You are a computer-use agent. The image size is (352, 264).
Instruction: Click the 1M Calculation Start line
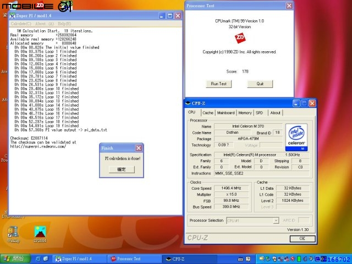pos(54,31)
